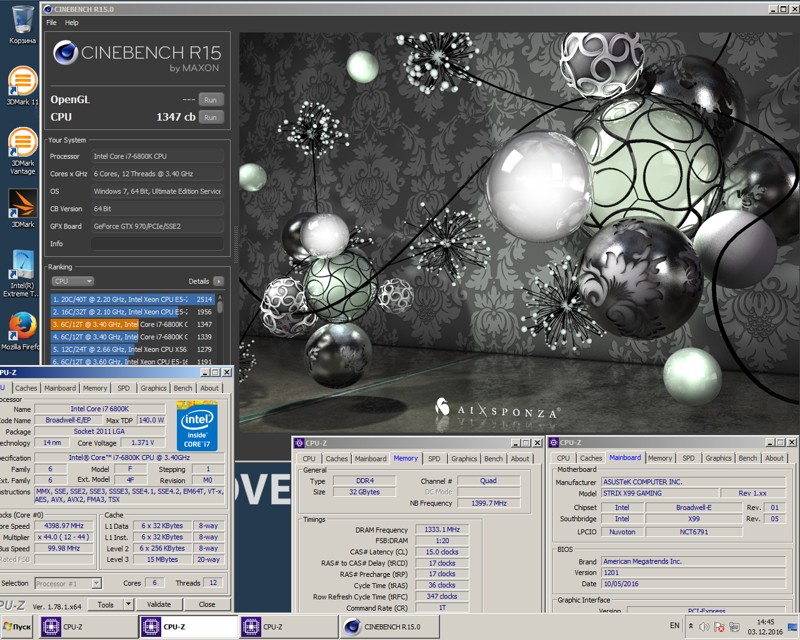The height and width of the screenshot is (640, 800).
Task: Click the Show Desktop icon by the clock
Action: click(792, 627)
